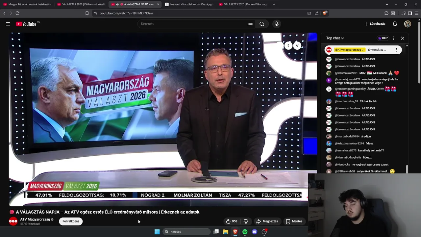The width and height of the screenshot is (421, 237).
Task: Open a new browser tab
Action: point(274,4)
